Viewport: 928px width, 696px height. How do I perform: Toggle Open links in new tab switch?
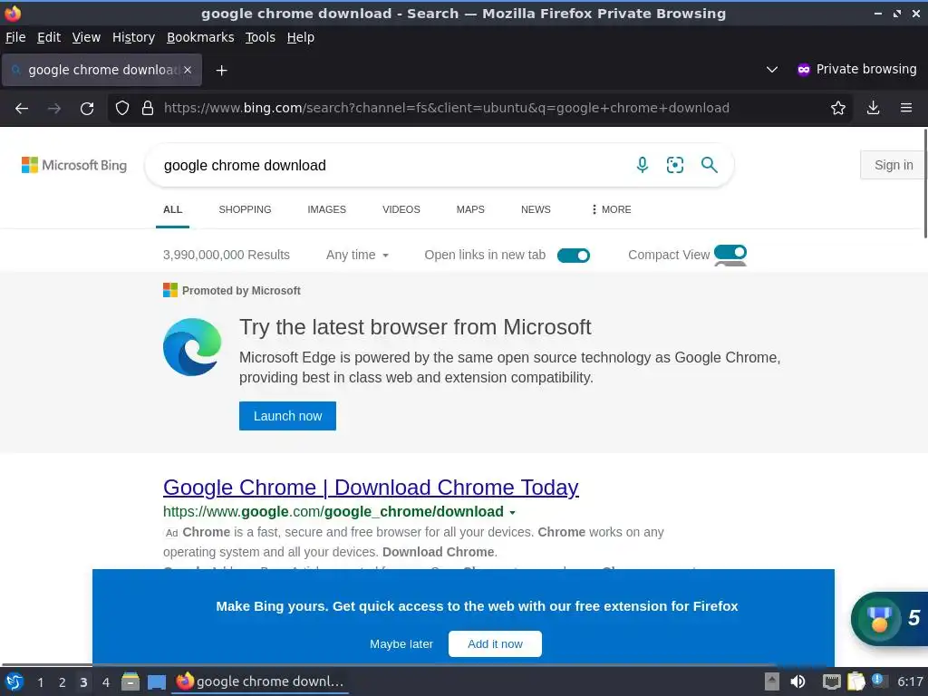point(574,255)
